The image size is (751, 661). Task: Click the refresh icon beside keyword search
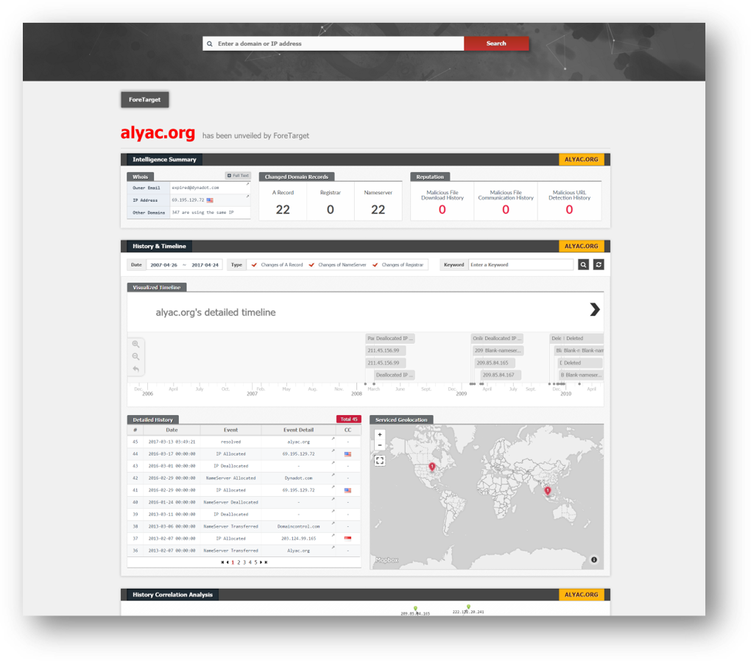pyautogui.click(x=598, y=264)
